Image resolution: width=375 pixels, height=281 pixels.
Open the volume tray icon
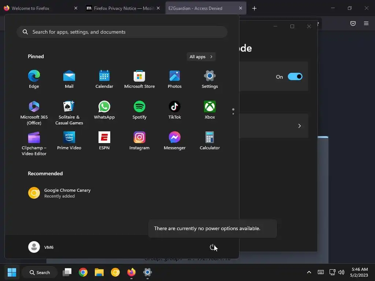pos(341,272)
